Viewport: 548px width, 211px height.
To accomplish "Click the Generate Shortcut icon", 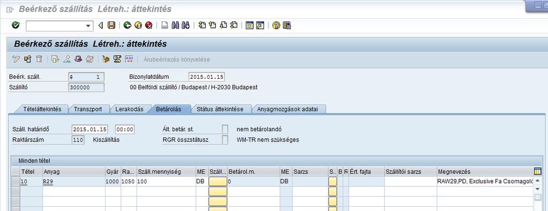I will click(260, 25).
